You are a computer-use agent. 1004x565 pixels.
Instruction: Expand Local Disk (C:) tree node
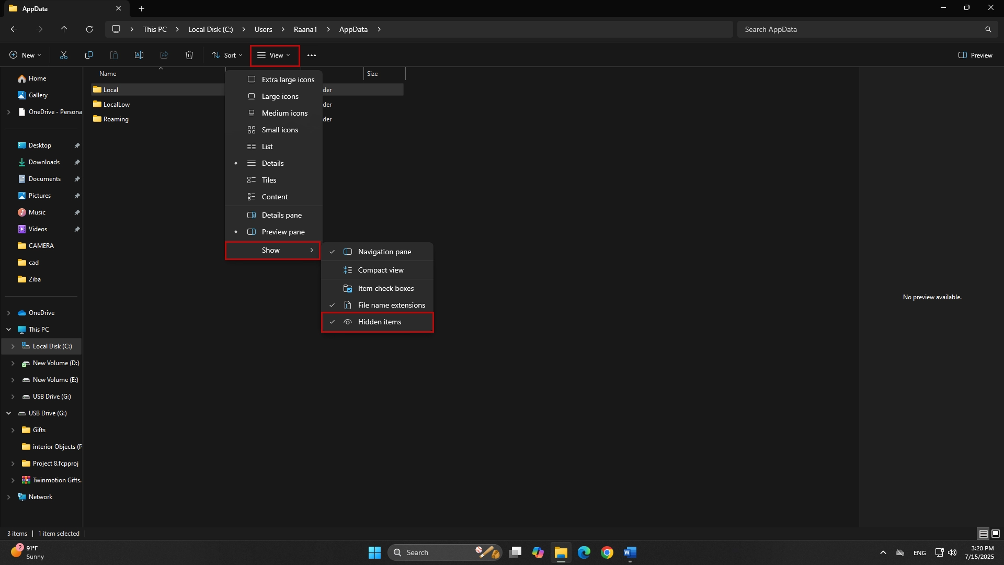13,346
